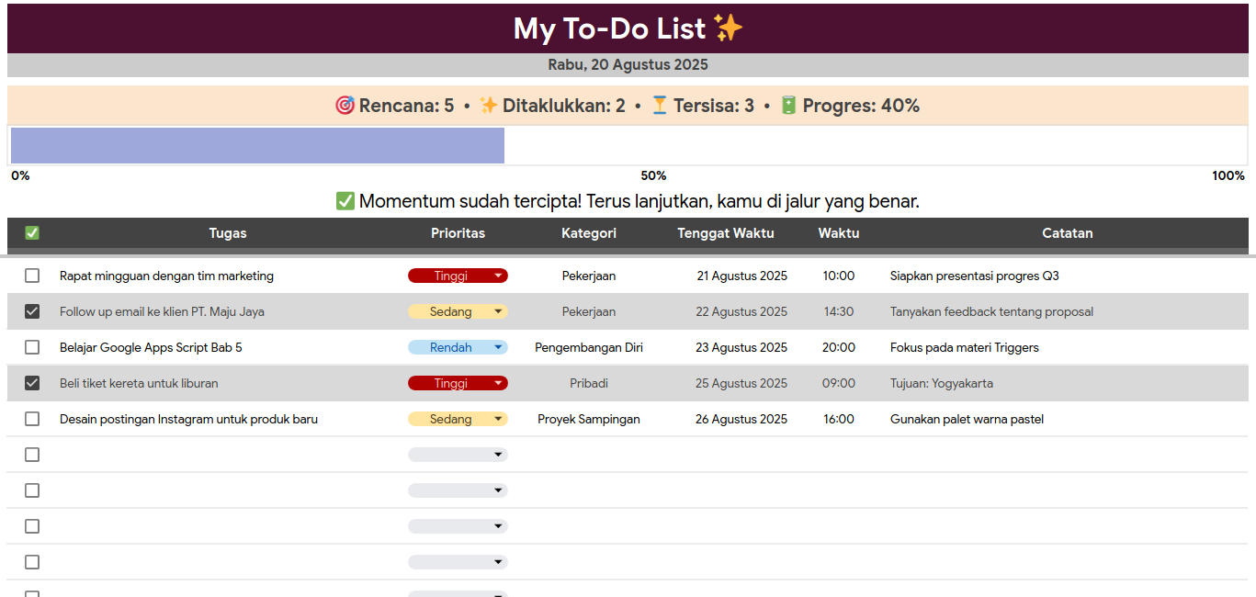1256x597 pixels.
Task: Click the date Rabu, 20 Agustus 2025
Action: tap(628, 64)
